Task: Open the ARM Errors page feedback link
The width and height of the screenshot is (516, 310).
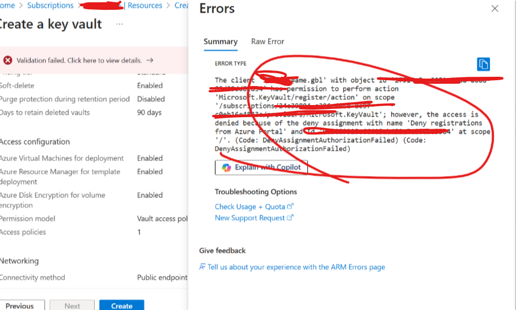Action: [296, 267]
